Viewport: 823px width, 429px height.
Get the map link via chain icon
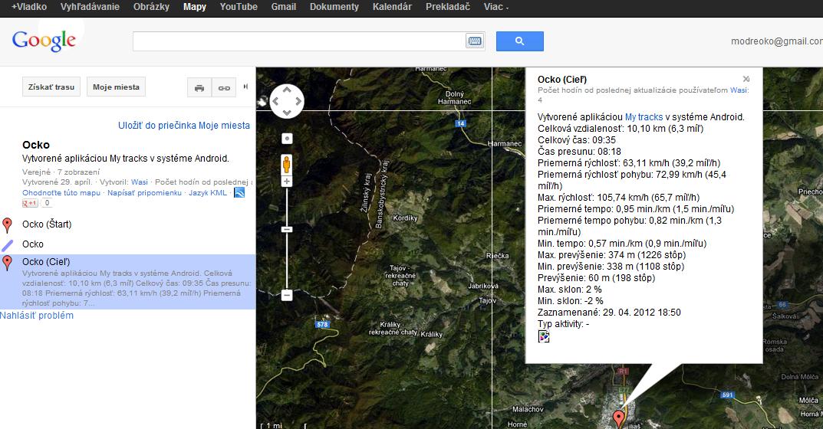[224, 87]
